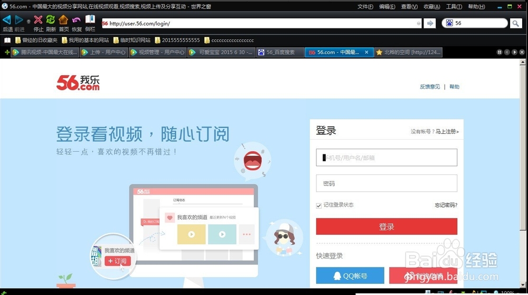The height and width of the screenshot is (295, 528).
Task: Open the 工具(T) menu
Action: click(454, 6)
